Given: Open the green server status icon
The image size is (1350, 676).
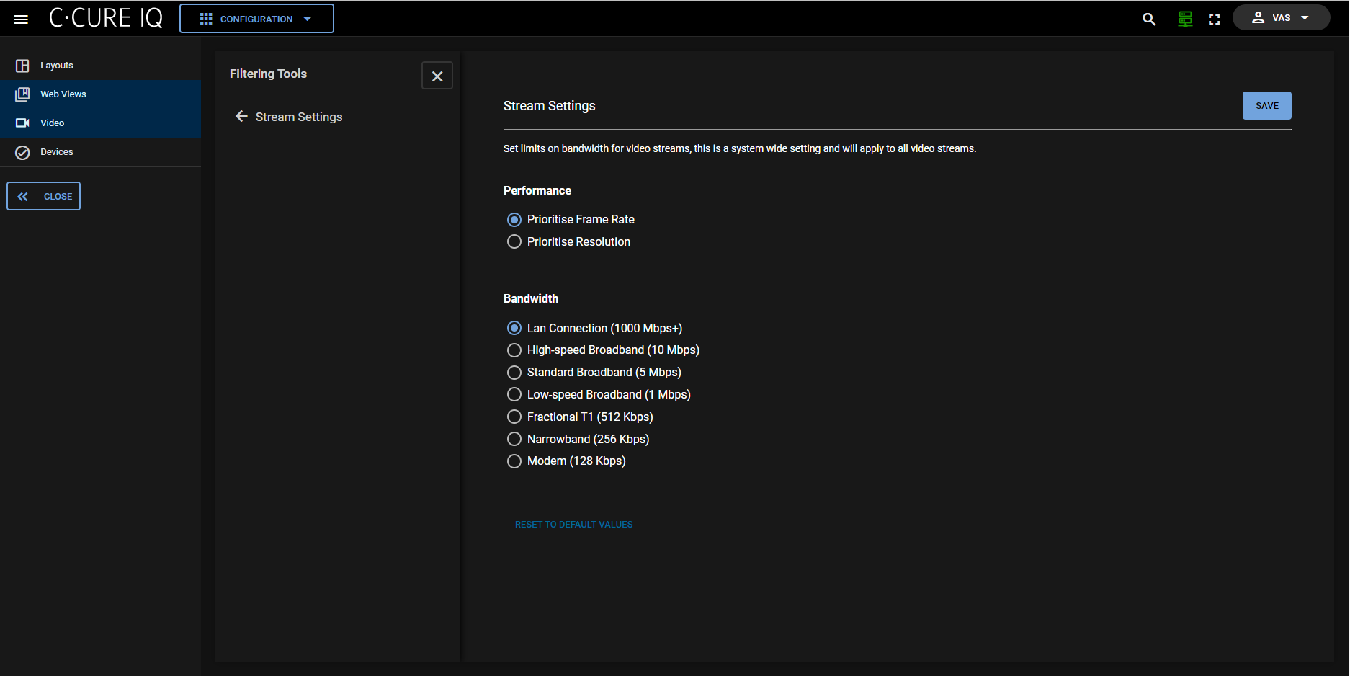Looking at the screenshot, I should click(1185, 19).
